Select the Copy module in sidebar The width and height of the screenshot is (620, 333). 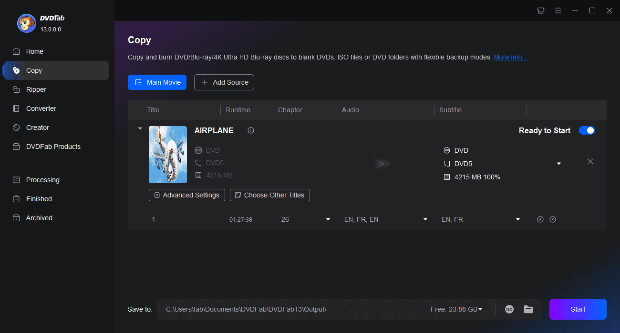(x=56, y=70)
